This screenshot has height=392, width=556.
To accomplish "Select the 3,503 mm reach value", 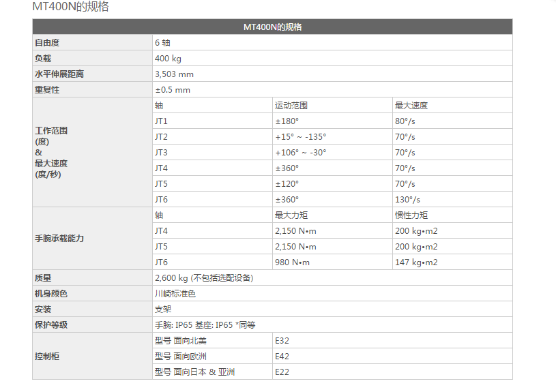I will 174,74.
